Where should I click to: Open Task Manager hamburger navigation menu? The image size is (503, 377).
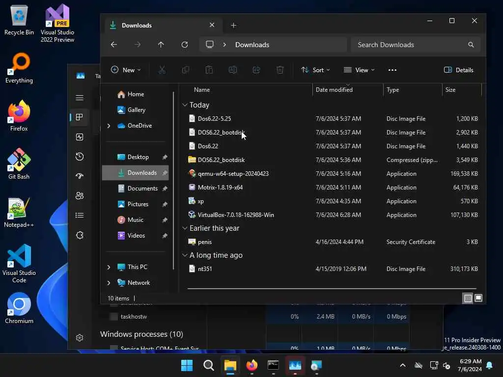pyautogui.click(x=80, y=98)
